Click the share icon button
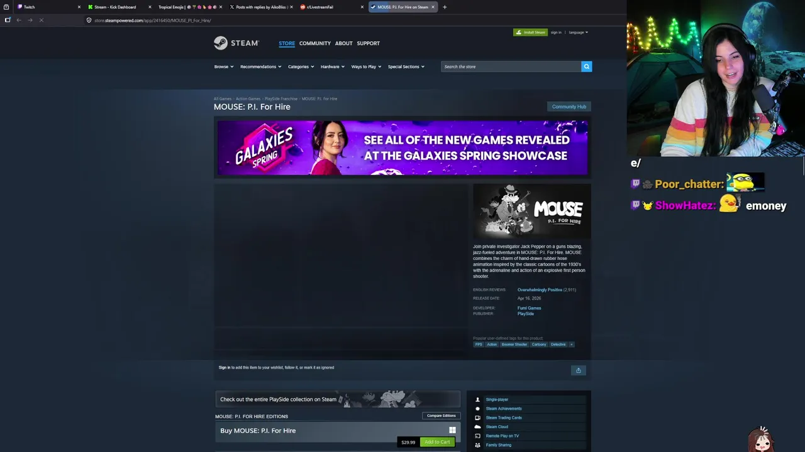The height and width of the screenshot is (452, 805). [579, 370]
